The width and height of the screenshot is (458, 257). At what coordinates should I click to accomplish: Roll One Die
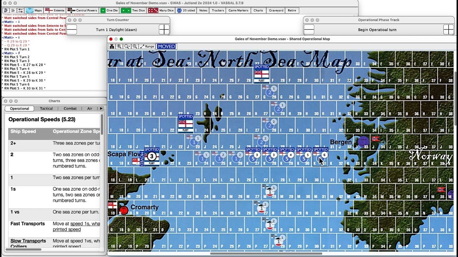pyautogui.click(x=109, y=10)
